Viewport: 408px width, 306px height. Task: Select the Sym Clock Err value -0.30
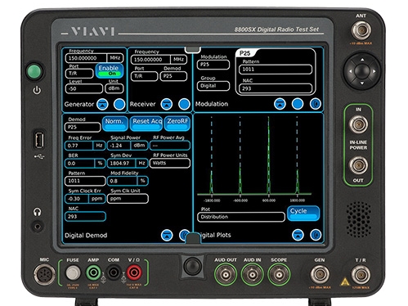pyautogui.click(x=77, y=199)
